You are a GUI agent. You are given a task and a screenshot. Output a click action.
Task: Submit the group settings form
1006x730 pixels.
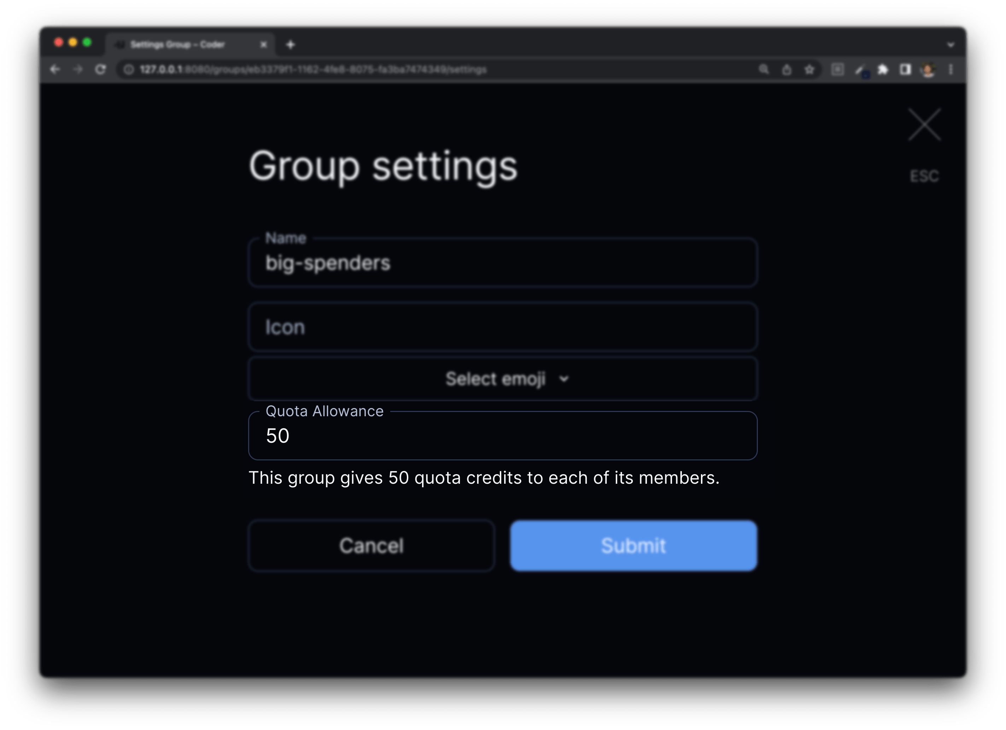[x=633, y=546]
